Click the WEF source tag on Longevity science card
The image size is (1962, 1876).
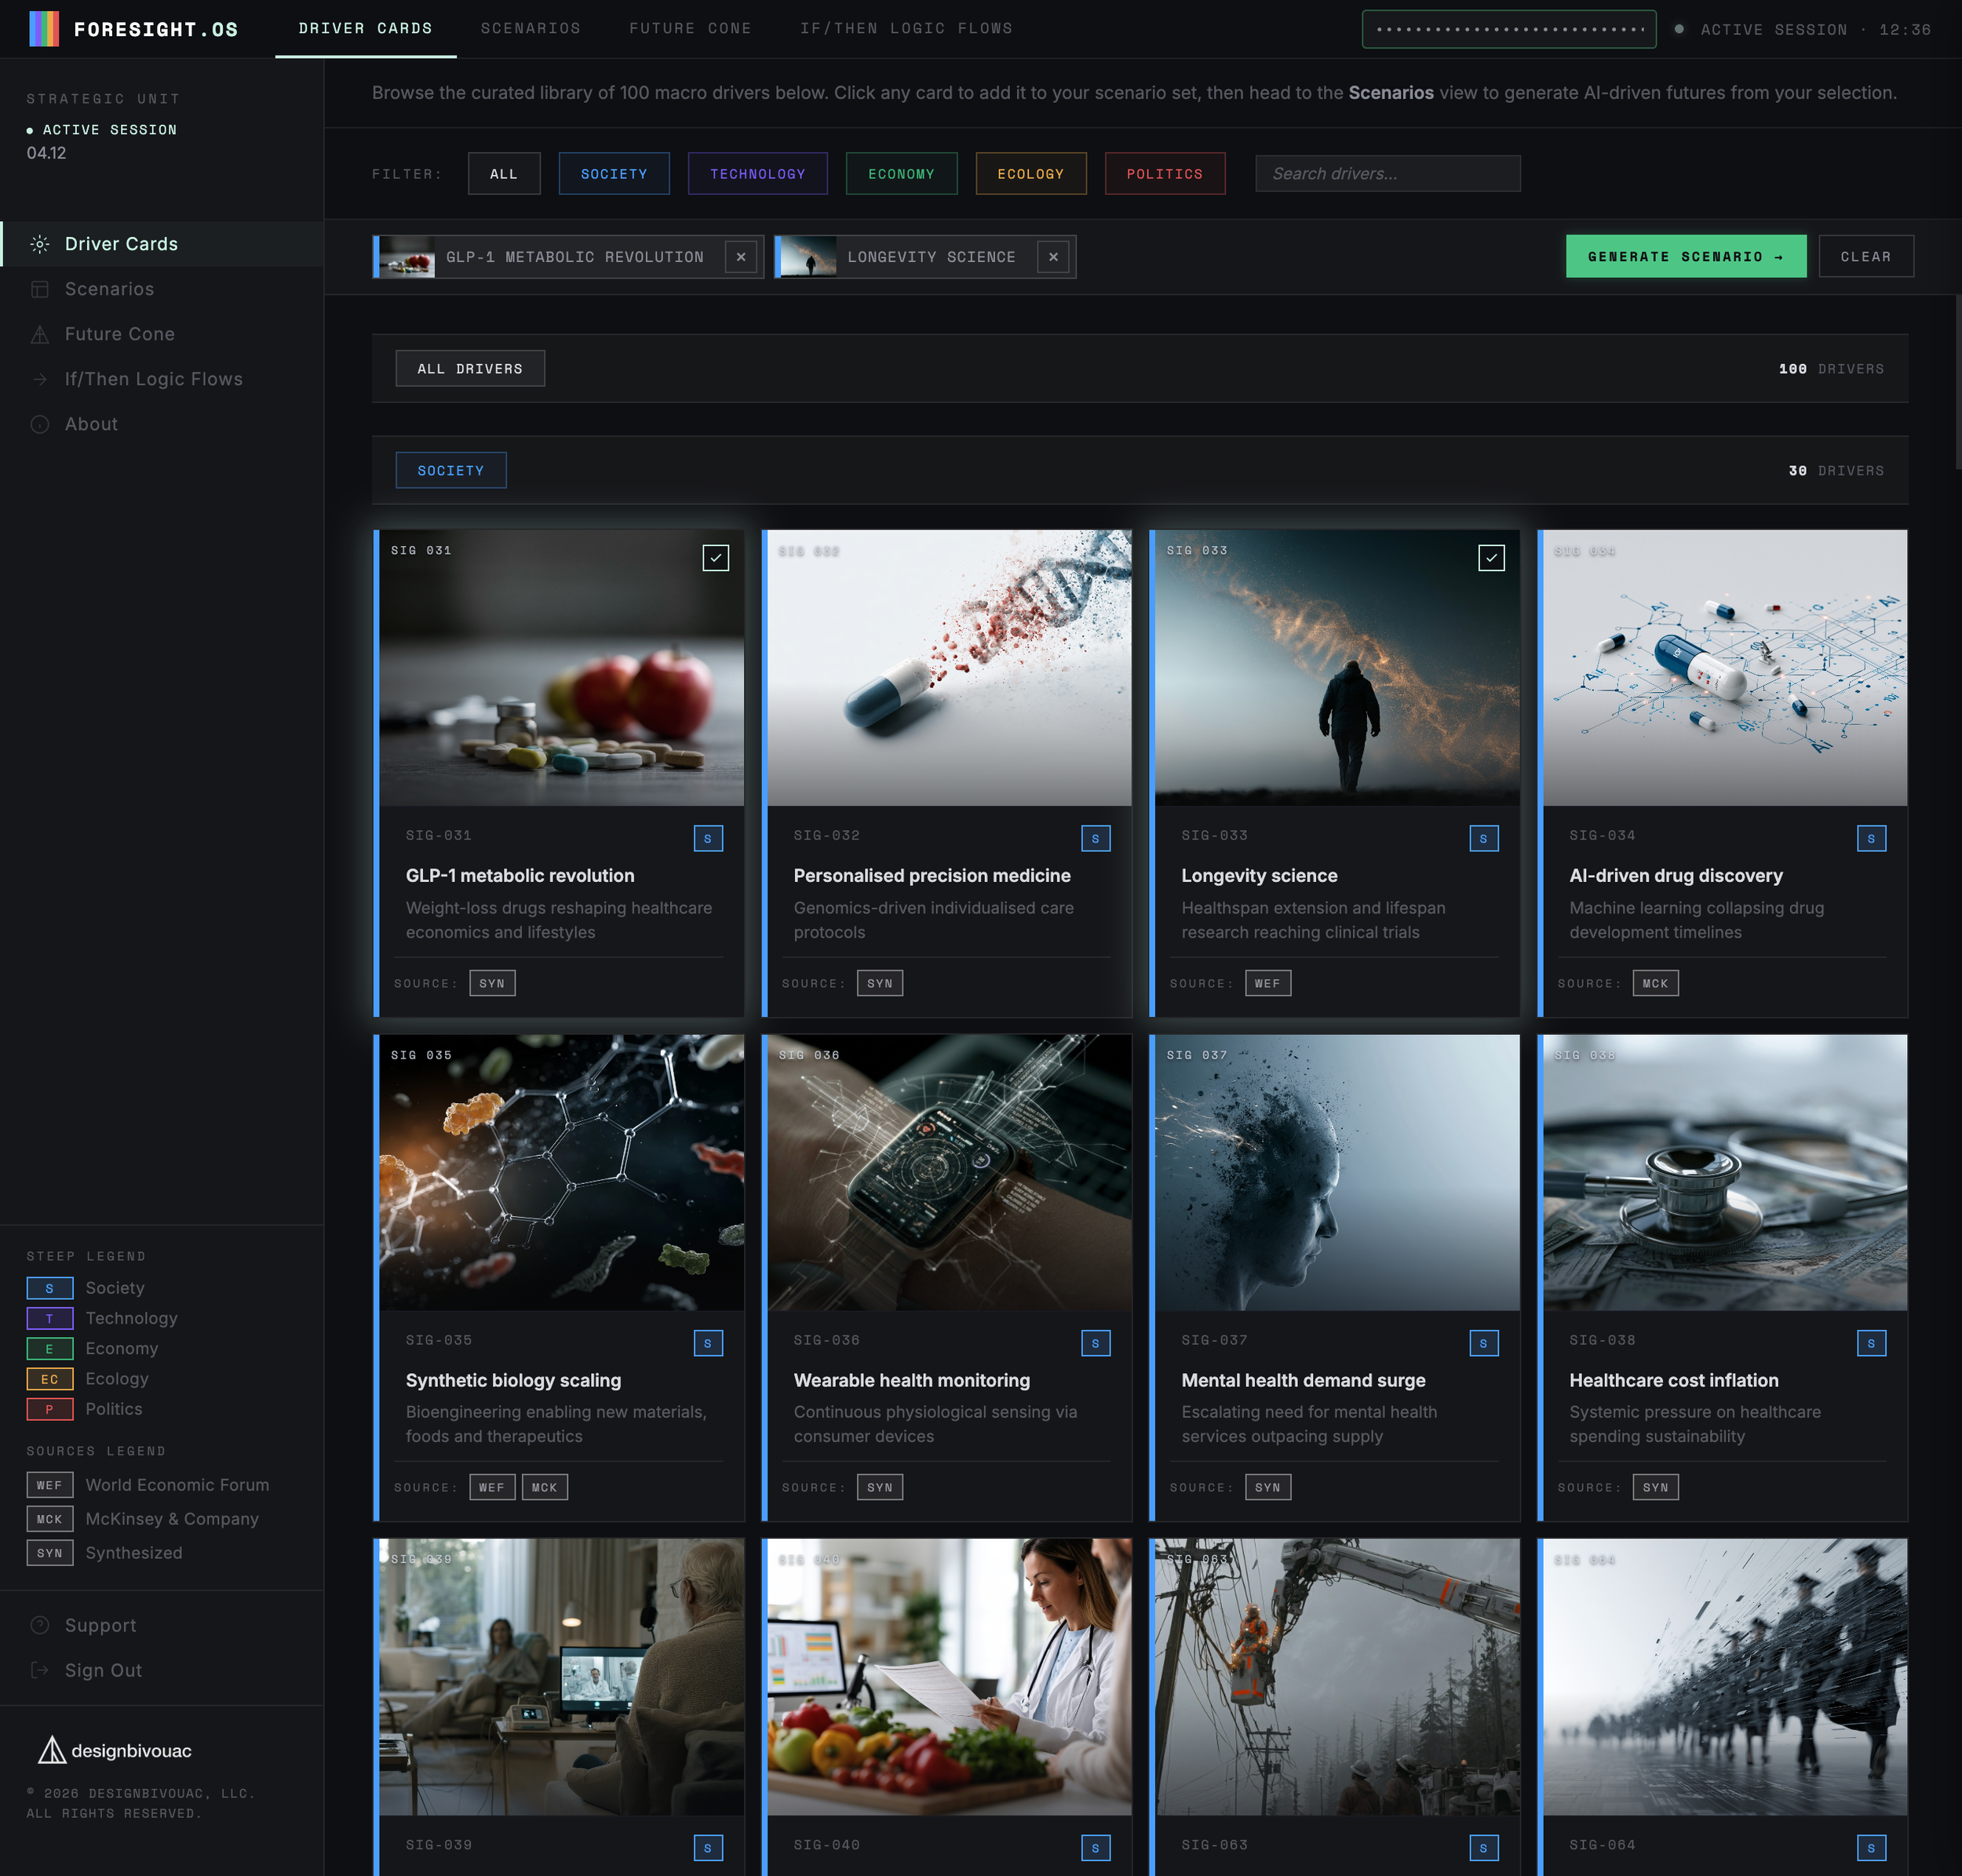1268,983
